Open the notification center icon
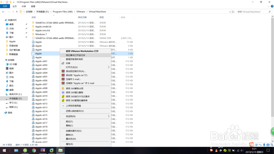The image size is (274, 154). tap(268, 150)
